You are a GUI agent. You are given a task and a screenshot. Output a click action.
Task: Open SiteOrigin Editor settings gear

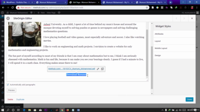tap(8, 18)
